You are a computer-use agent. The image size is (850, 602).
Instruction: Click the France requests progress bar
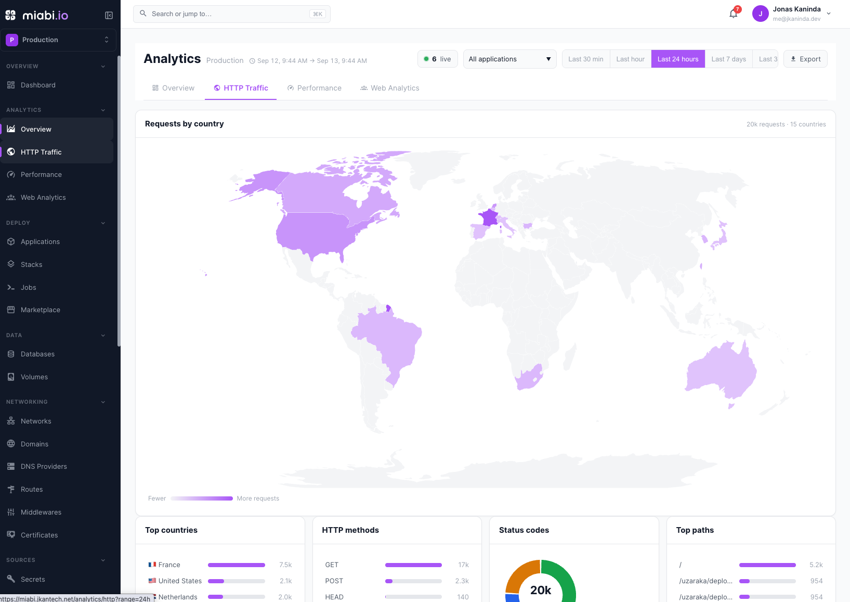click(237, 565)
